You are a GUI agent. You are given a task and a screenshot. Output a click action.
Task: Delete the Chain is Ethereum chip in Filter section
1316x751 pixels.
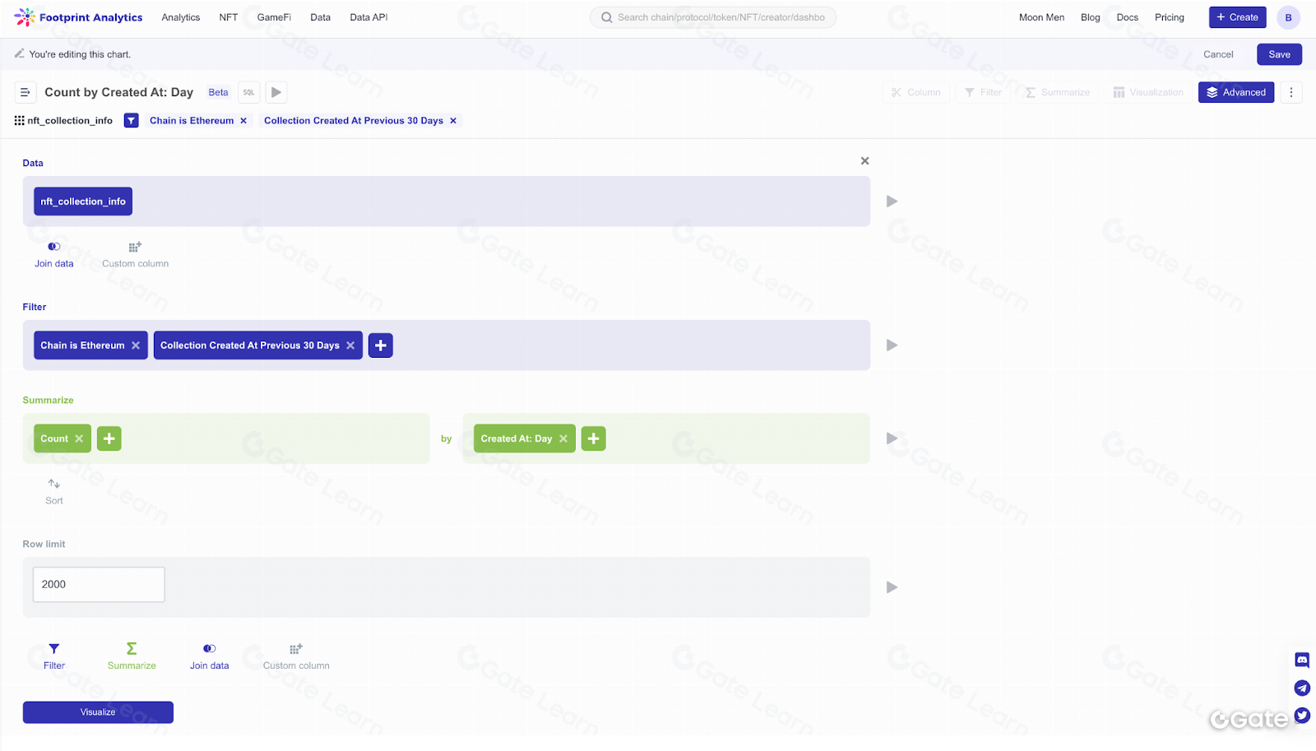pyautogui.click(x=136, y=345)
